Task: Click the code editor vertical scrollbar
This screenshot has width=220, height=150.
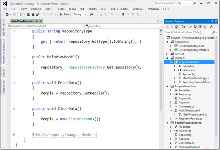Action: [x=161, y=86]
